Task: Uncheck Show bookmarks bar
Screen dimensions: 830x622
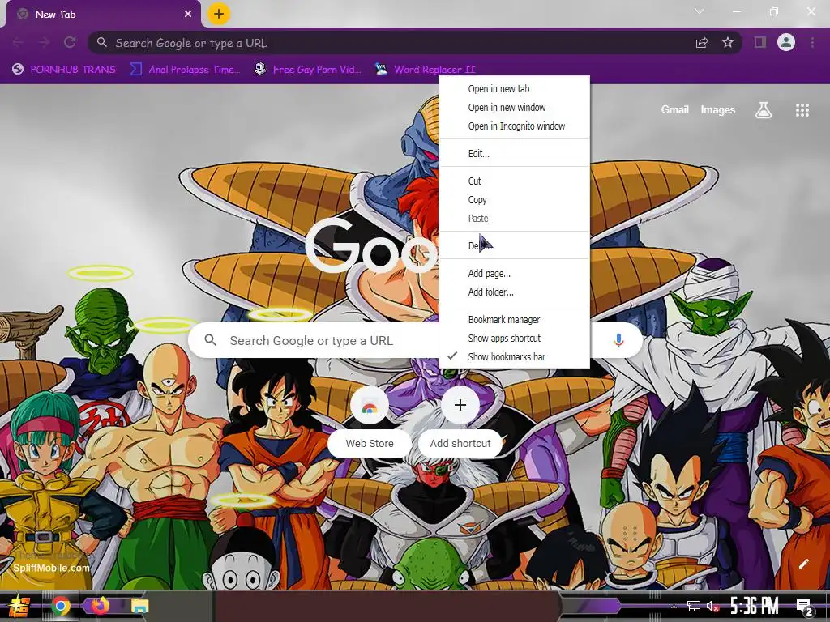Action: pos(514,356)
